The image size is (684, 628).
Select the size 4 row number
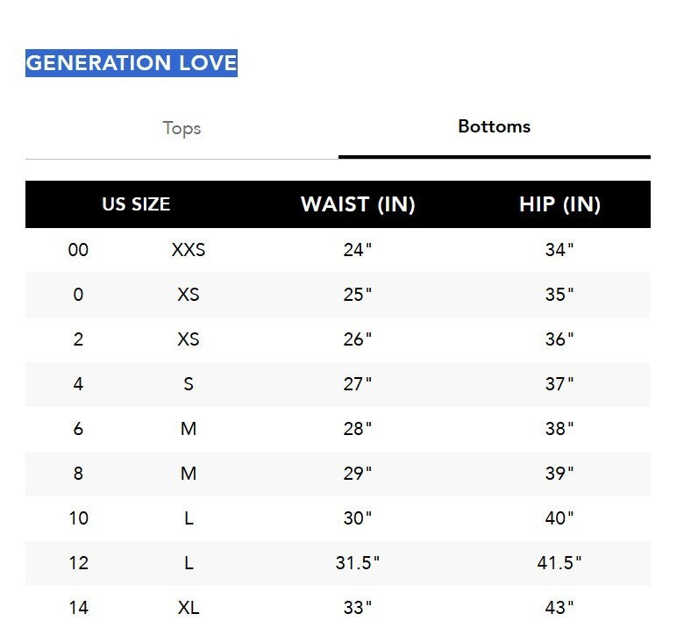click(78, 384)
